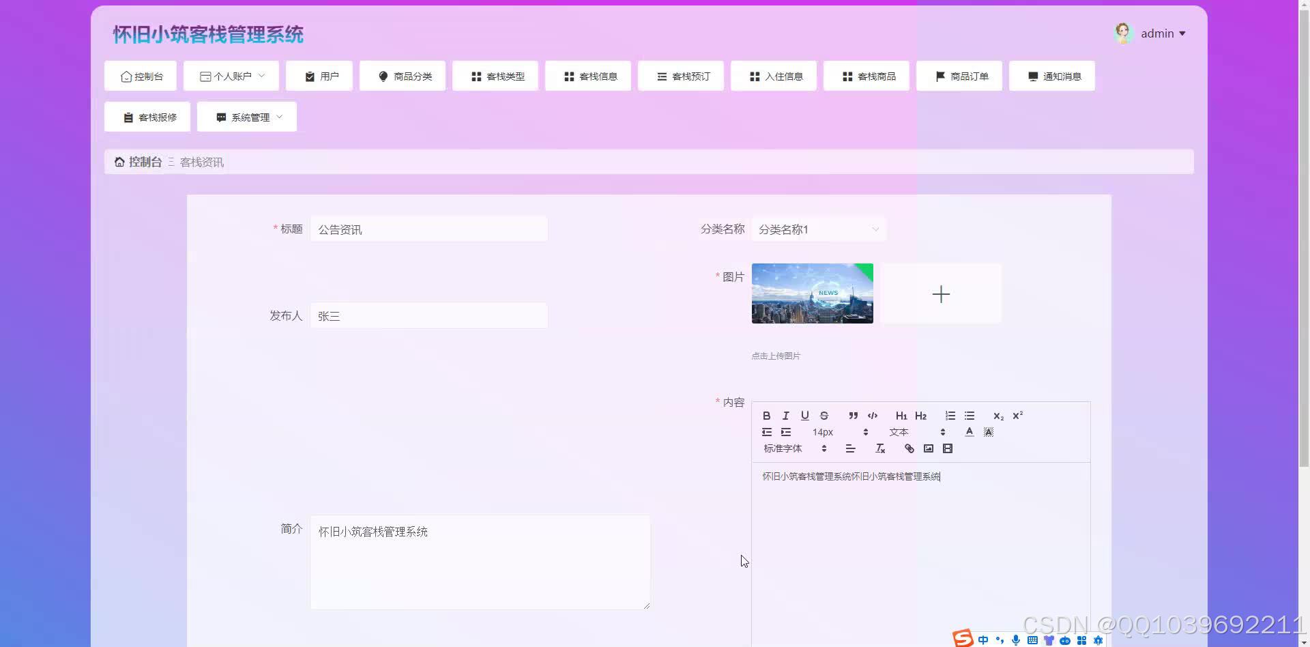Insert a code block in the editor

872,415
